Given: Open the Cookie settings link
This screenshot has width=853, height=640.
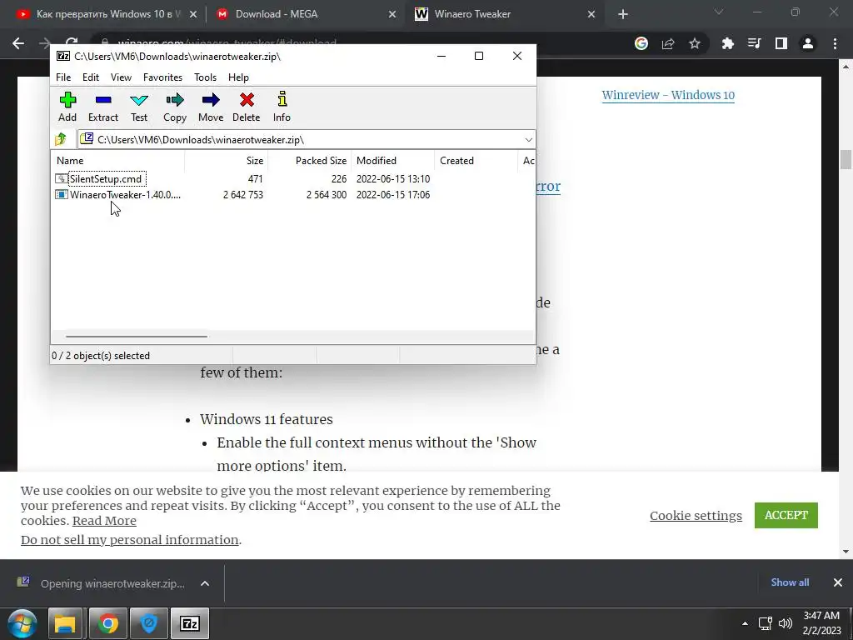Looking at the screenshot, I should click(696, 516).
